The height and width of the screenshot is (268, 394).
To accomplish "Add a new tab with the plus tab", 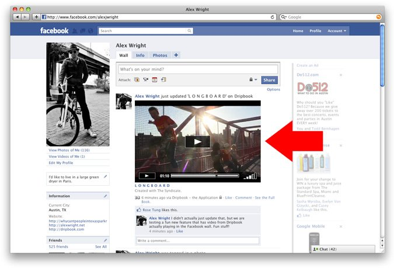I will [176, 55].
